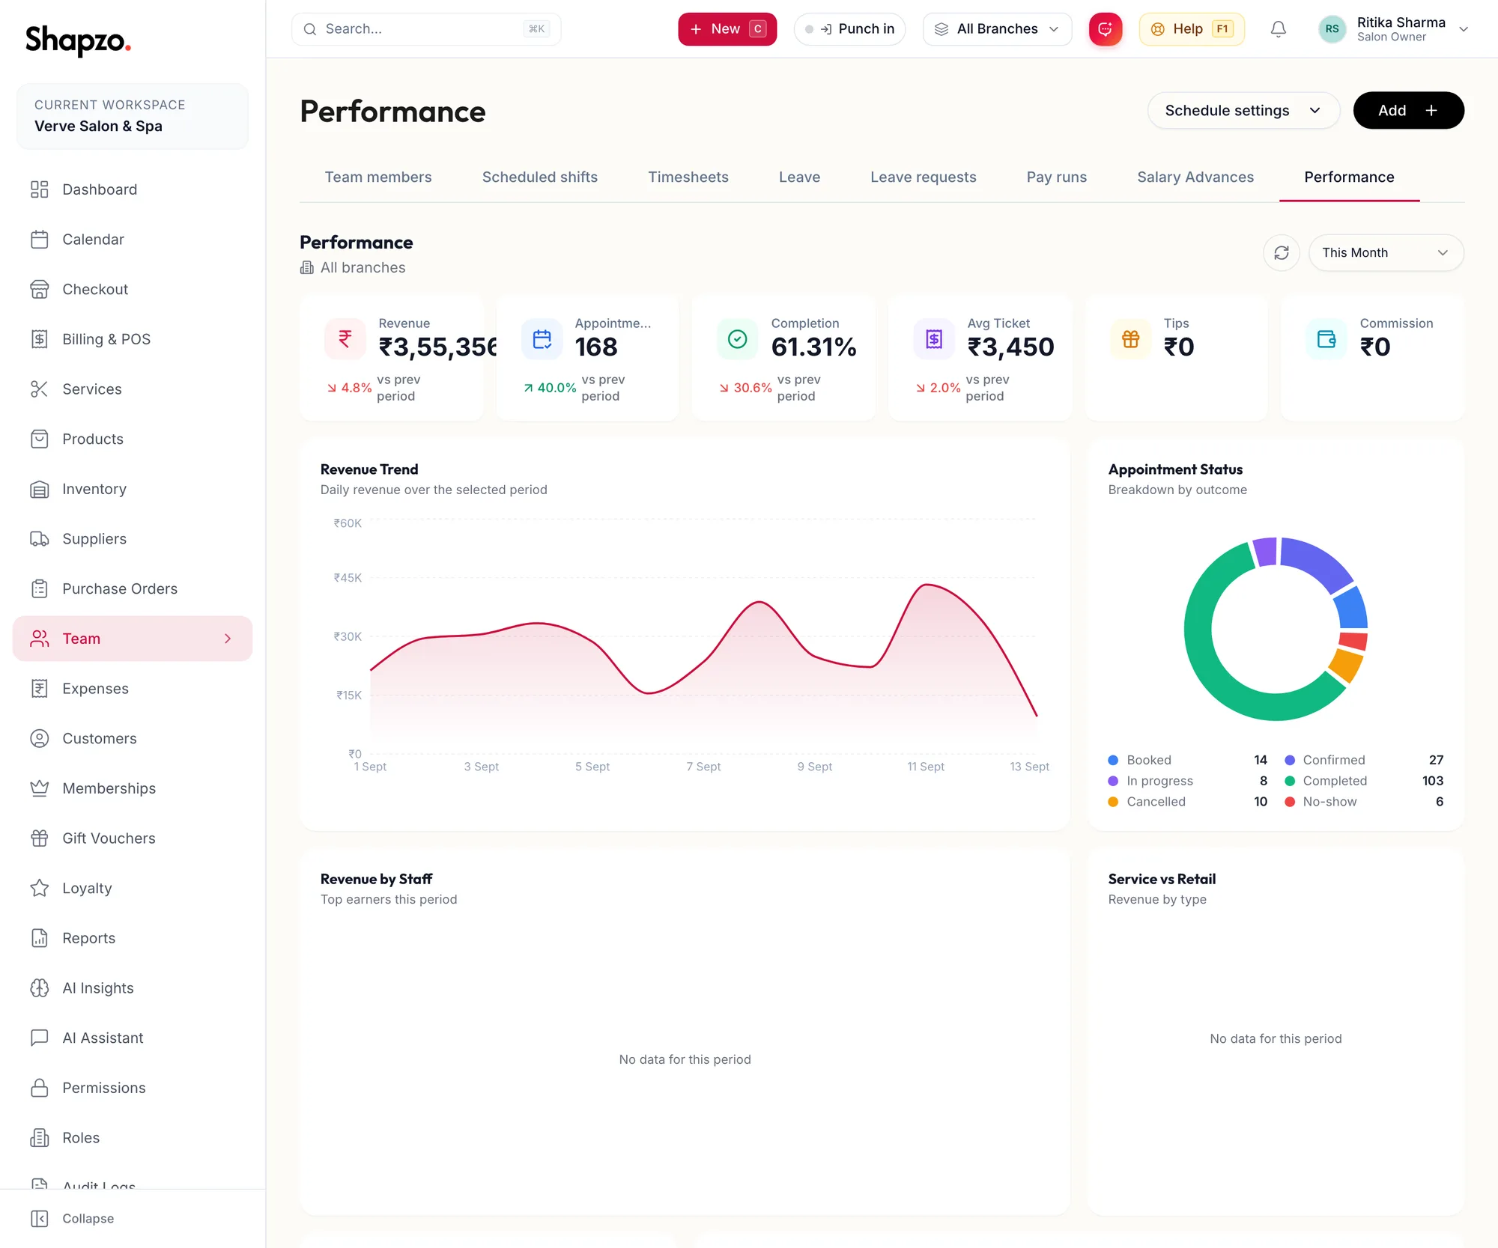Go to Calendar in sidebar
1498x1248 pixels.
pyautogui.click(x=133, y=240)
